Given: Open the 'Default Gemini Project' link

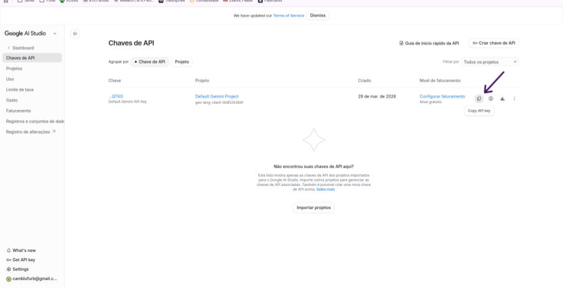Looking at the screenshot, I should (x=216, y=96).
